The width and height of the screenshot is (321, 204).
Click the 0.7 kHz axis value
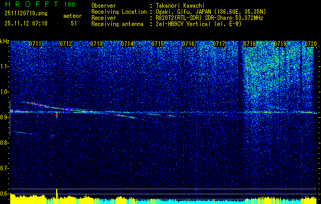(5, 168)
